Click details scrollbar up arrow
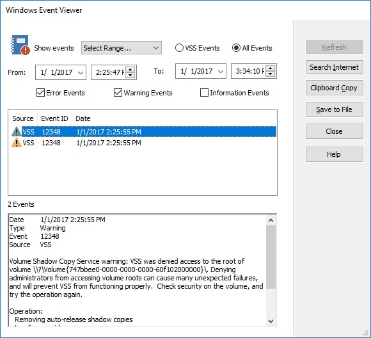Viewport: 371px width, 338px height. (271, 220)
